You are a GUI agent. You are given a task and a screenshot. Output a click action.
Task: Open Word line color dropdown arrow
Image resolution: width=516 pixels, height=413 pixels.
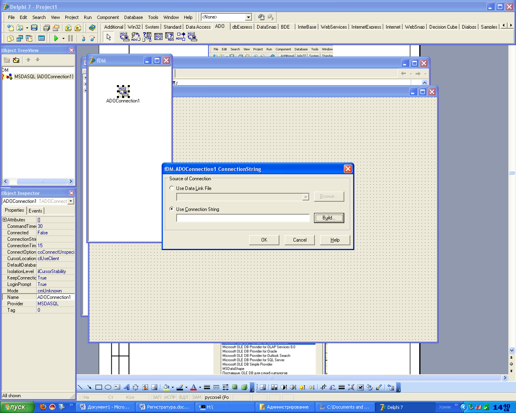(x=186, y=387)
